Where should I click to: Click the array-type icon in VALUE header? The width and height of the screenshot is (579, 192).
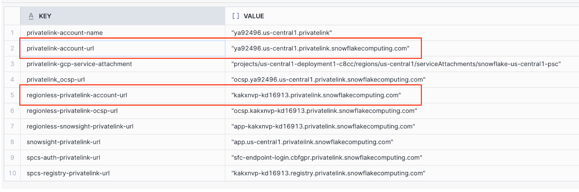coord(236,16)
